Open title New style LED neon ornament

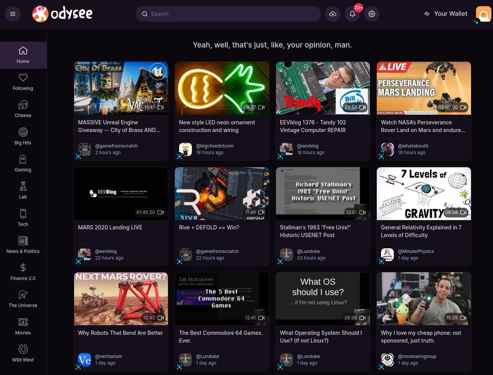(x=217, y=126)
